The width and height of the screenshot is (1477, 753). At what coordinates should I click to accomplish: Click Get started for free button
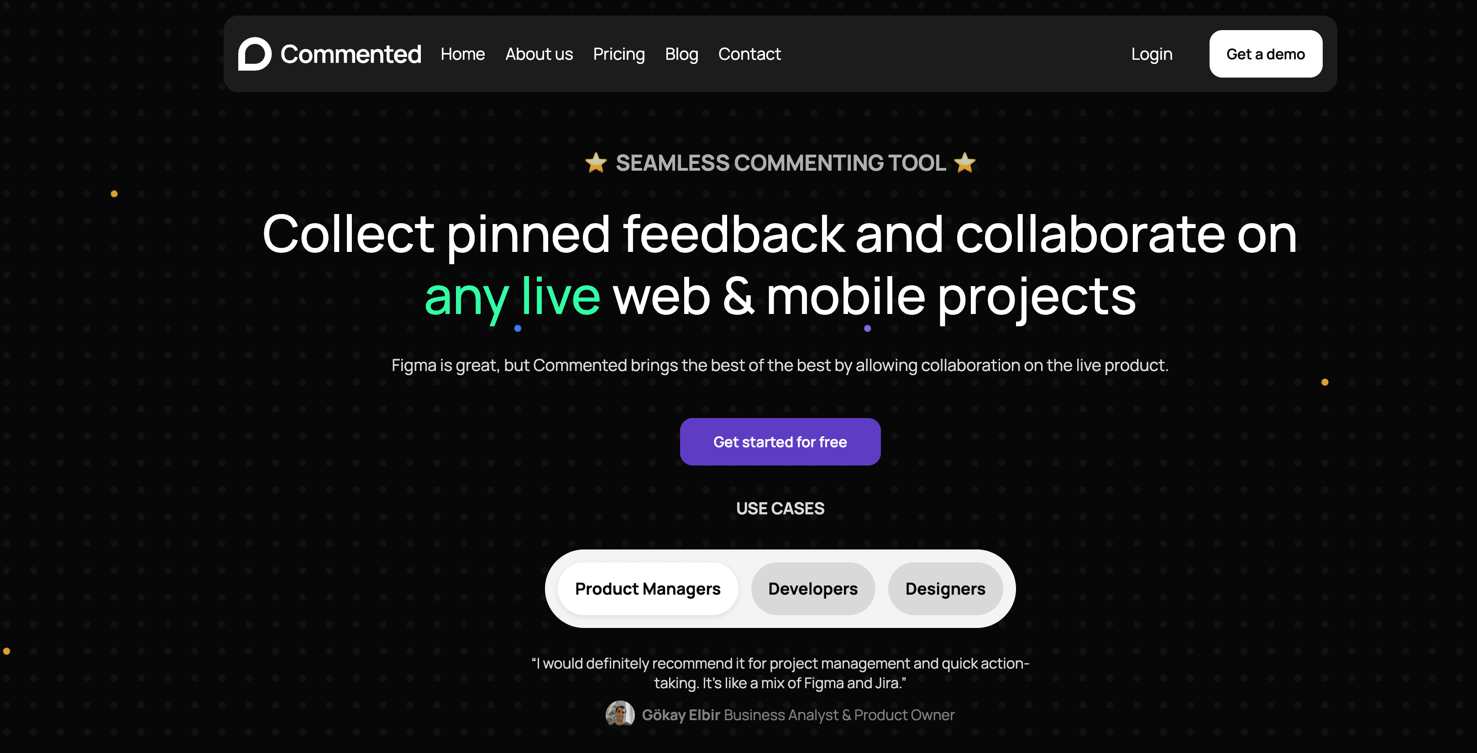[x=780, y=442]
